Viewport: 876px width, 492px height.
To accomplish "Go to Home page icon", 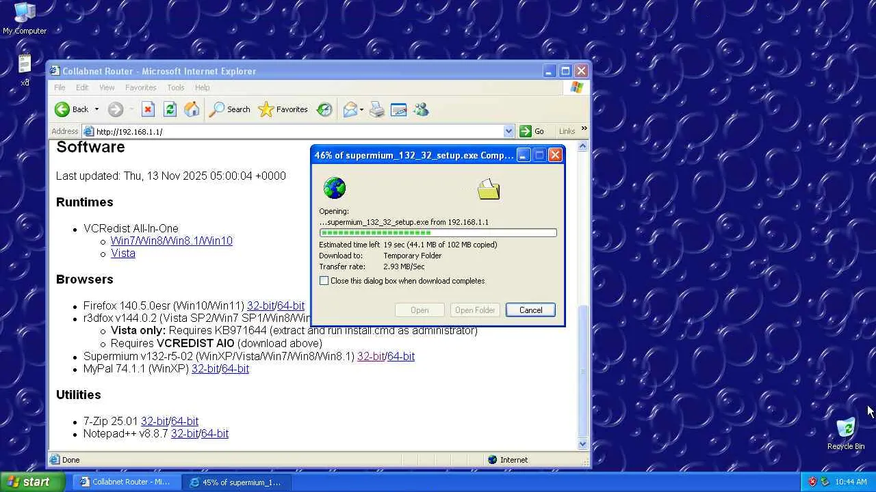I will [192, 109].
